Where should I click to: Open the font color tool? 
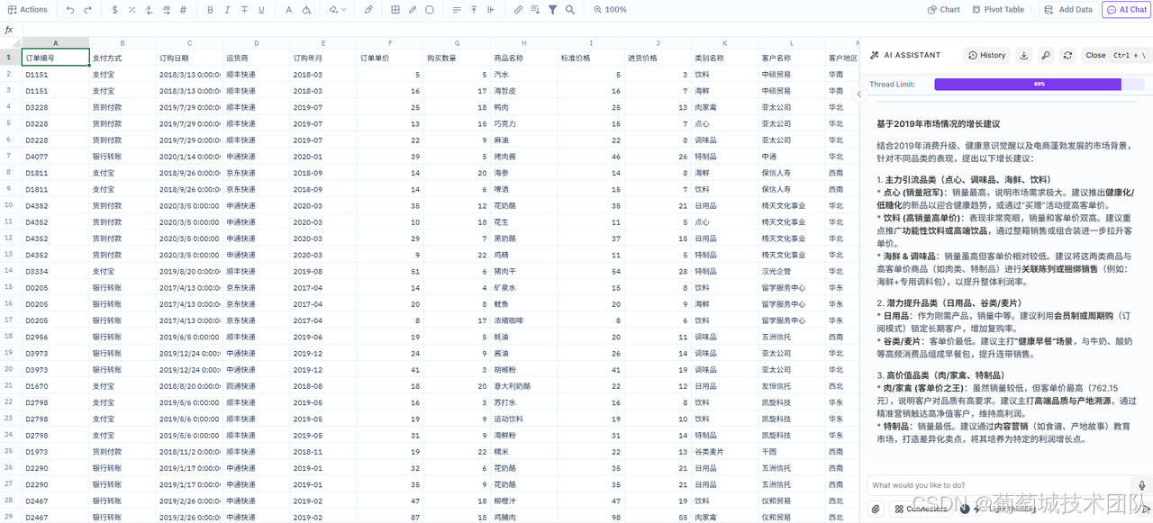click(288, 10)
